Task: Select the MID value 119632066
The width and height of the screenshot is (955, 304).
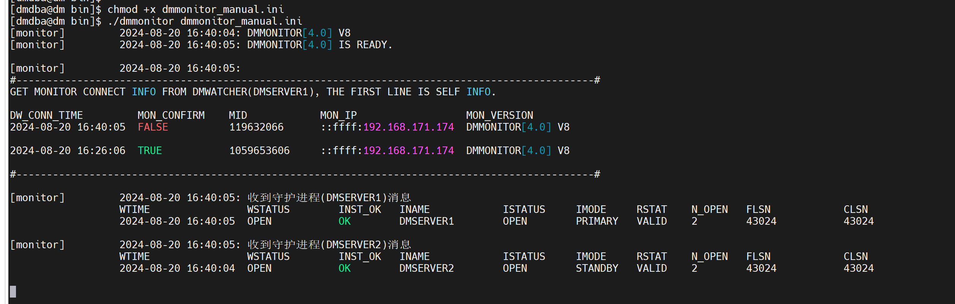Action: click(256, 127)
